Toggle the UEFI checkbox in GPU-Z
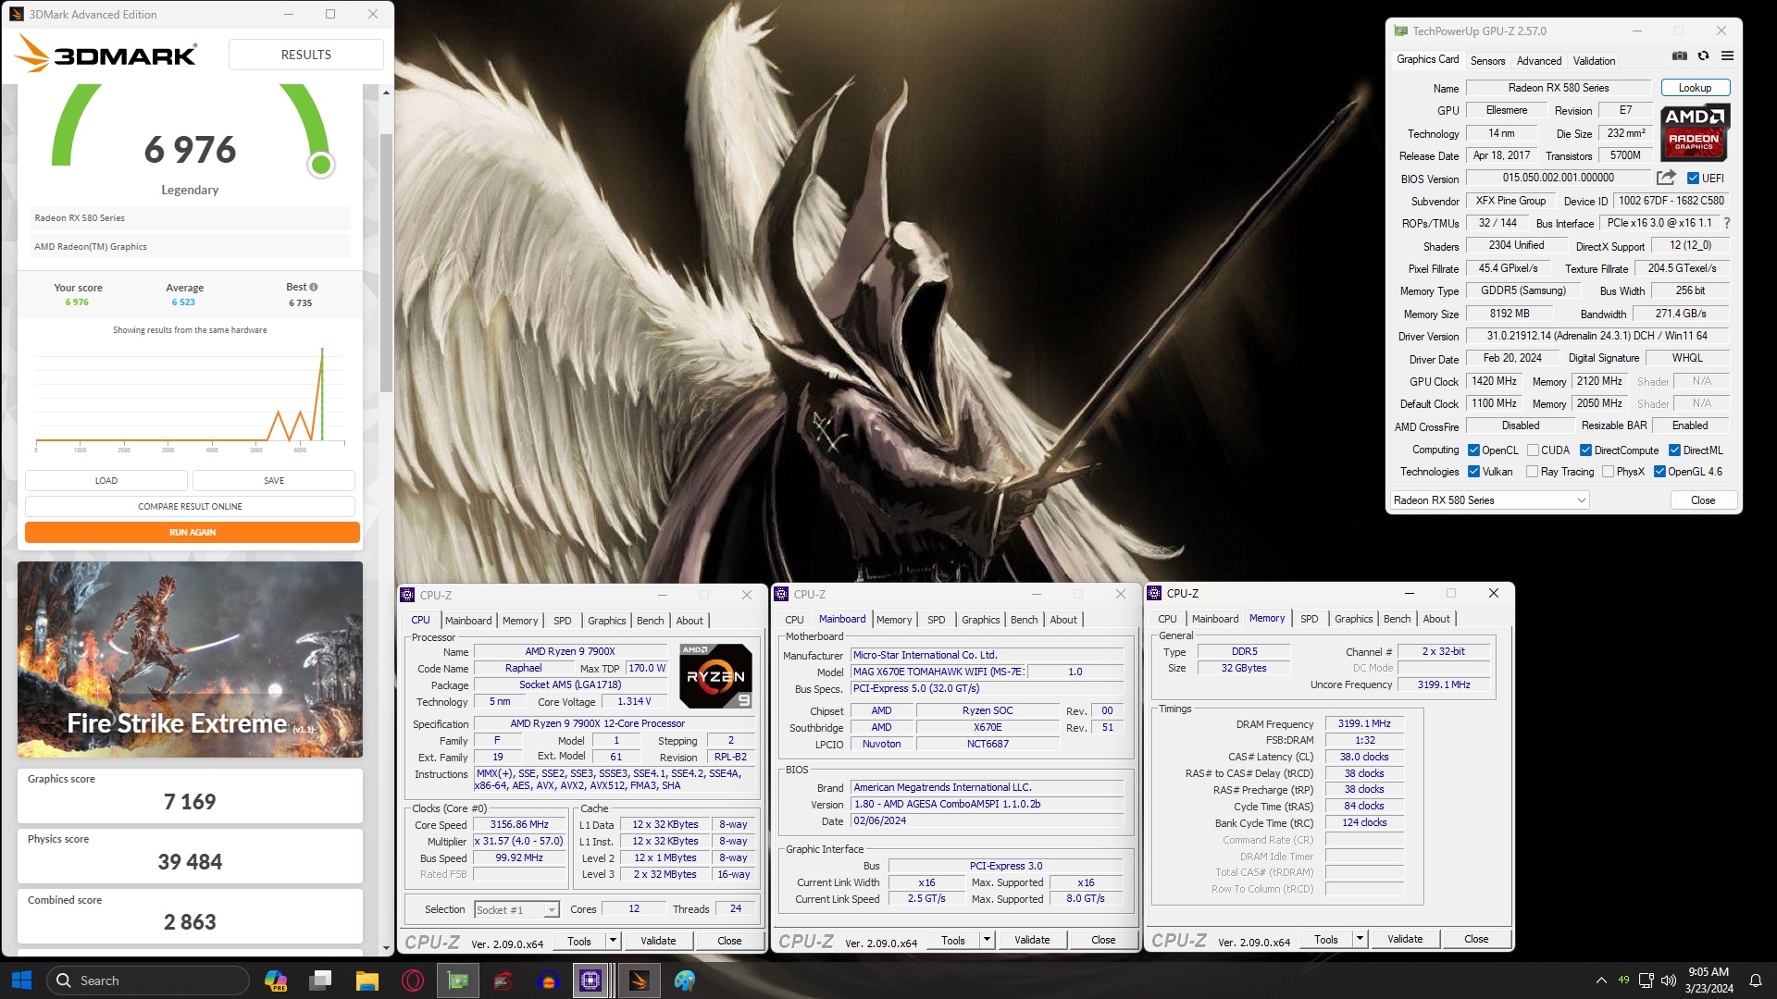Viewport: 1777px width, 999px height. point(1693,179)
